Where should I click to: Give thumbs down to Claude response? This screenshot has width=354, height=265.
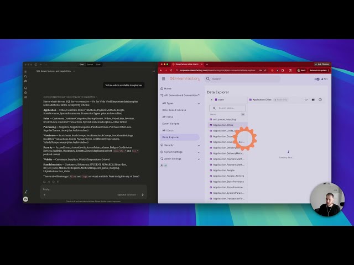[x=54, y=182]
